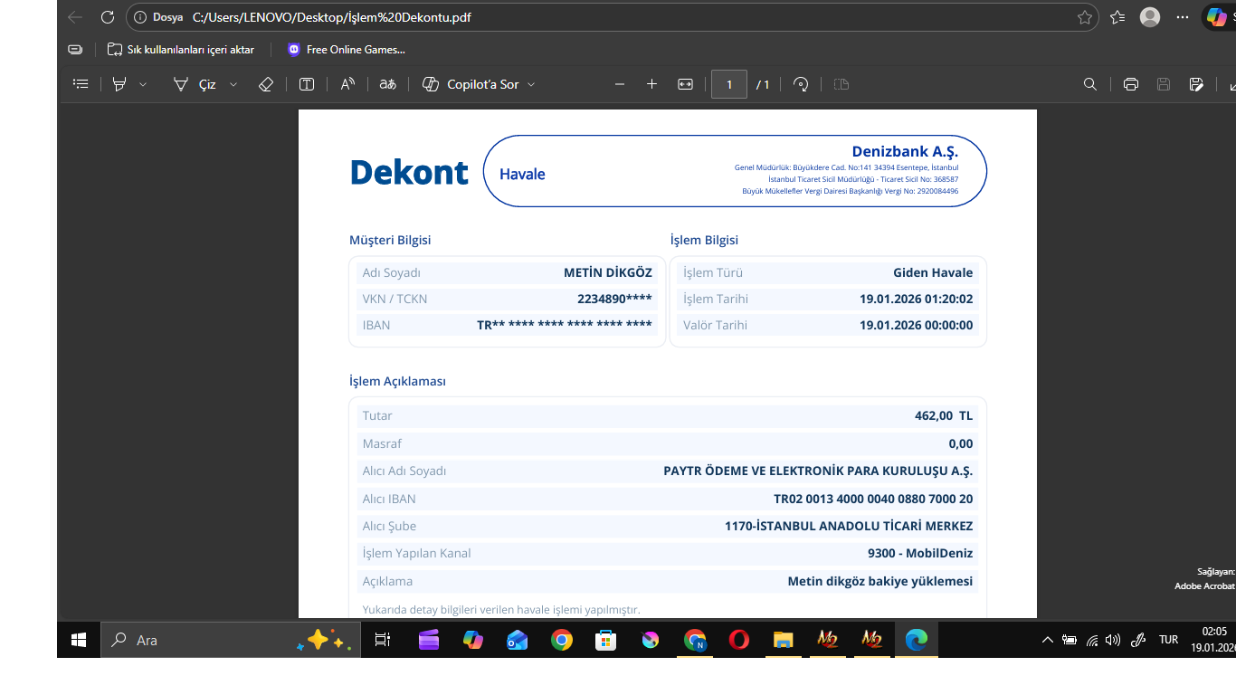Expand the Çiz pen options arrow
The image size is (1236, 695).
(233, 84)
